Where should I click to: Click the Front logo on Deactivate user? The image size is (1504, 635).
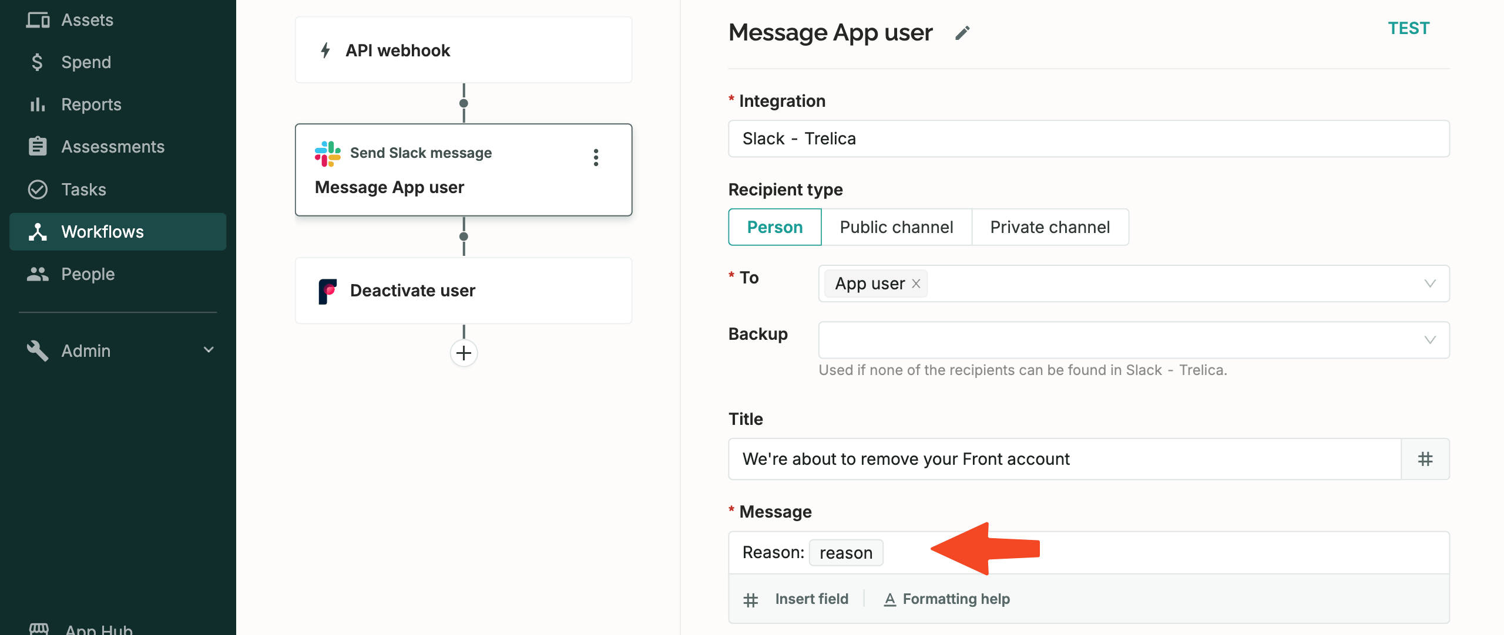[328, 291]
